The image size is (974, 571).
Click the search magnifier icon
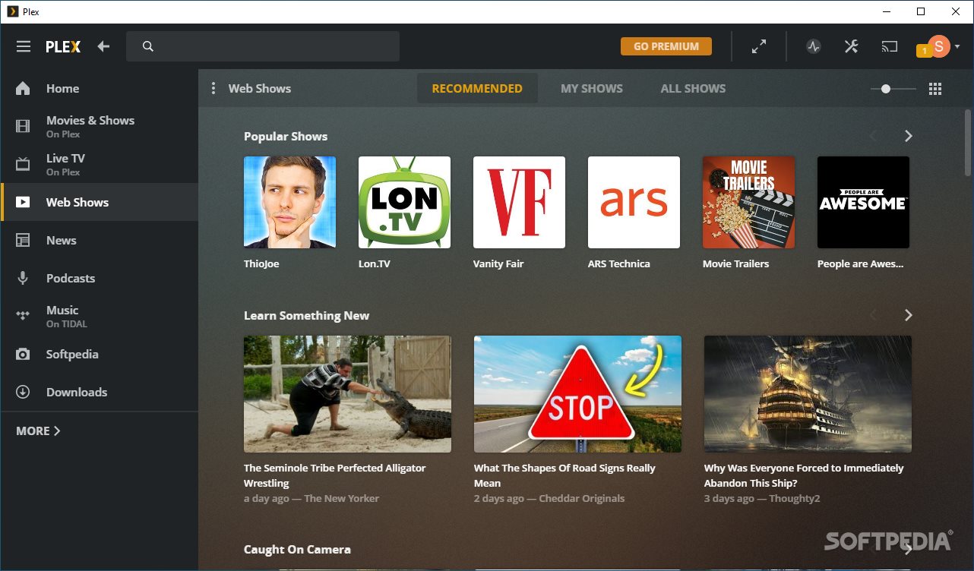148,46
